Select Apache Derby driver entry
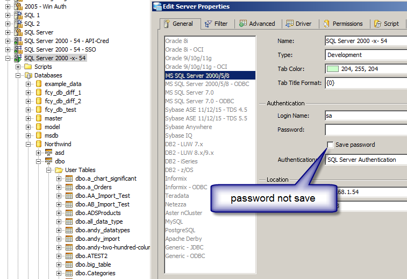The image size is (407, 279). 210,239
